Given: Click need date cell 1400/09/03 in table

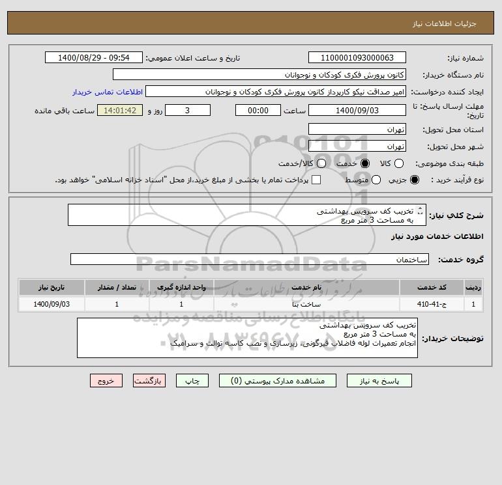Looking at the screenshot, I should [52, 304].
